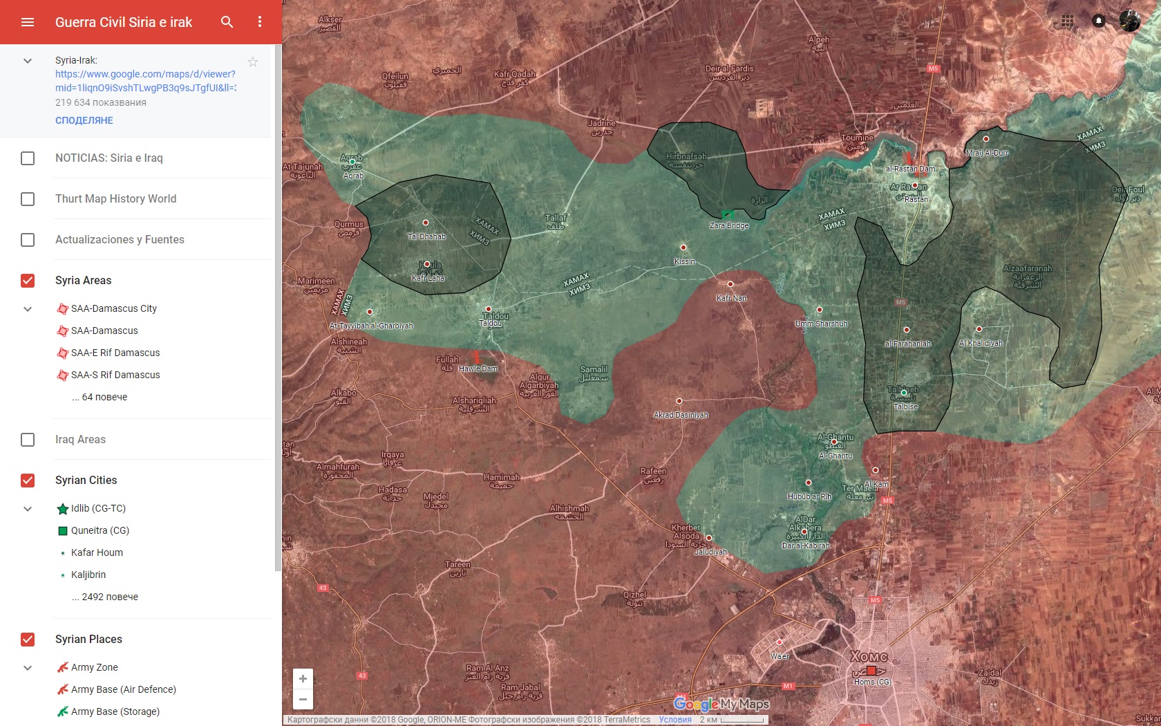Image resolution: width=1161 pixels, height=726 pixels.
Task: Show the 2492 more Syrian Cities items
Action: click(x=104, y=597)
